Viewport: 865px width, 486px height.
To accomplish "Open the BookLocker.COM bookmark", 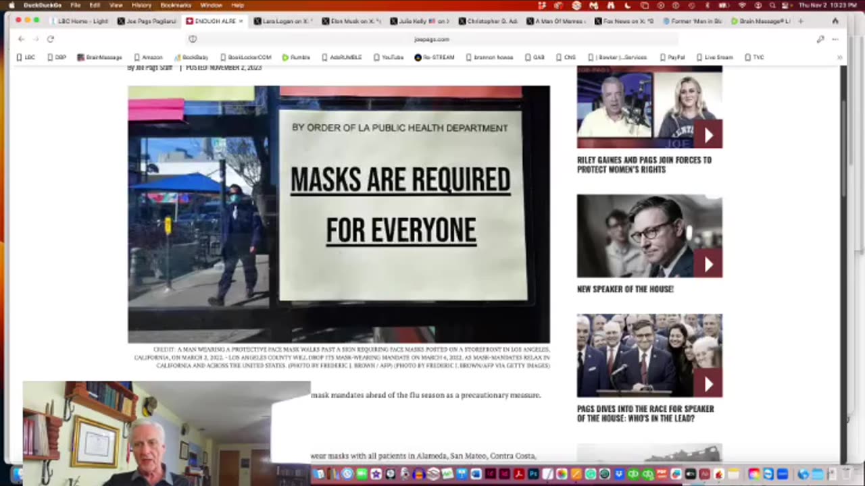I will (x=245, y=57).
